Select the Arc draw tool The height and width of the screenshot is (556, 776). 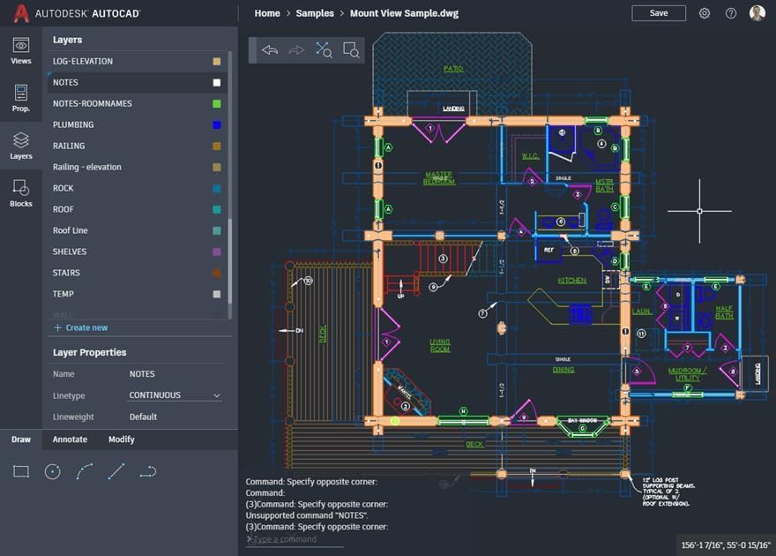tap(85, 471)
